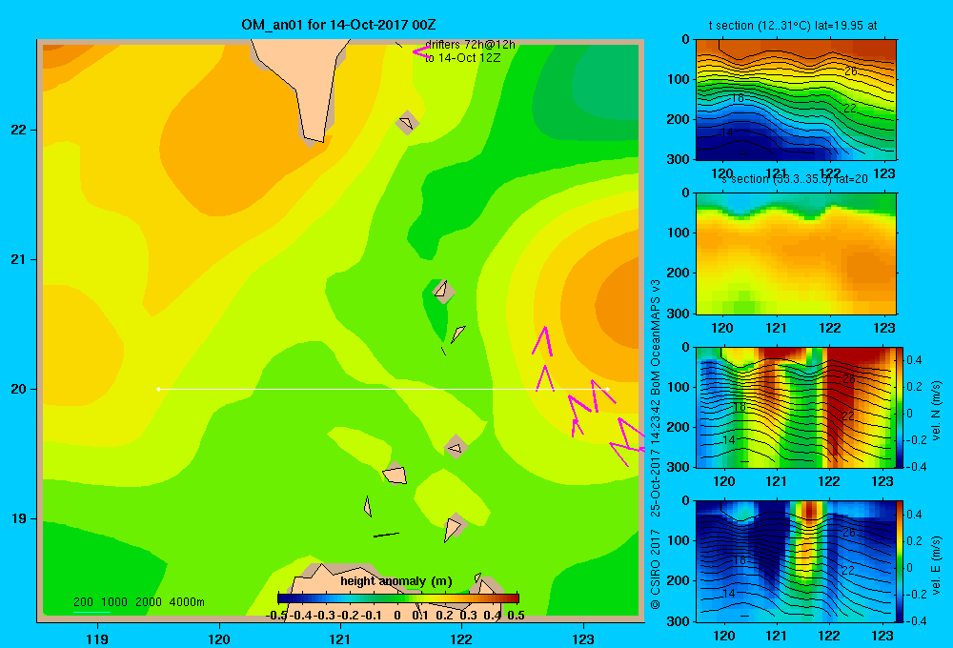
Task: Click the 122 longitude label under the vel. E panel
Action: [x=829, y=636]
